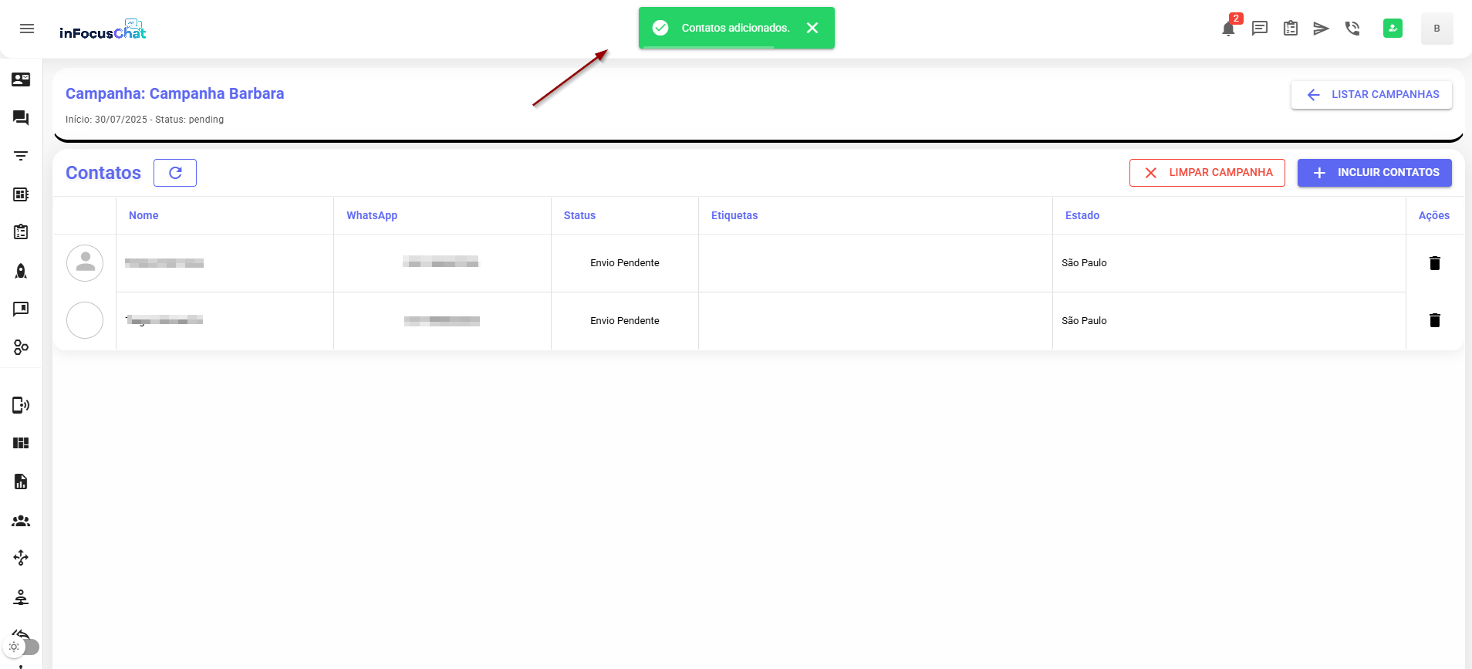Click the clipboard task list icon in header
This screenshot has height=669, width=1472.
click(1290, 29)
